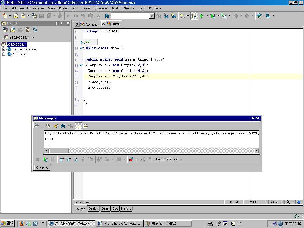Open the Make Project dropdown arrow
Image resolution: width=304 pixels, height=228 pixels.
pos(188,16)
